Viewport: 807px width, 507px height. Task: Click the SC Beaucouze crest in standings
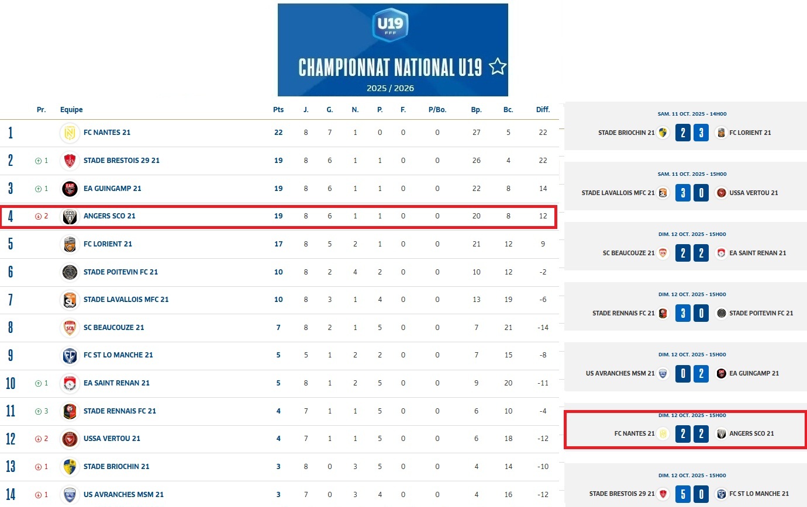tap(70, 328)
